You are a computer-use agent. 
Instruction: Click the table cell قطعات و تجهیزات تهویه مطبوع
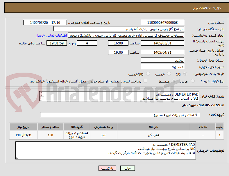[x=77, y=135]
